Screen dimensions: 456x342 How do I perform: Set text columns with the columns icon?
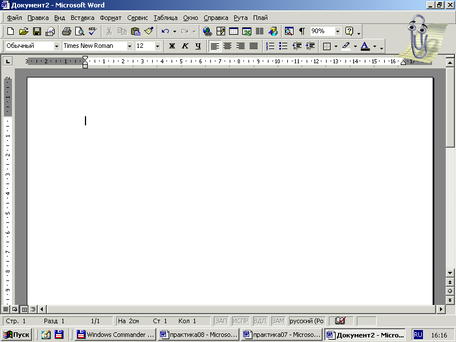coord(260,31)
